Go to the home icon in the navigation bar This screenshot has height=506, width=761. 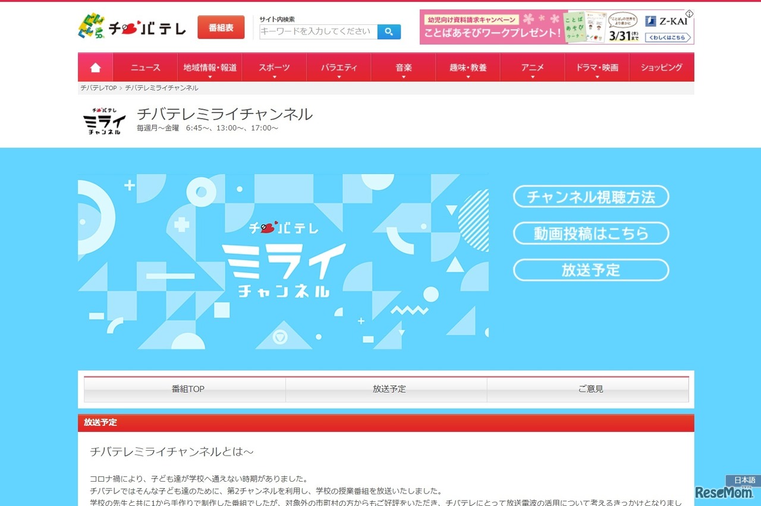click(96, 68)
